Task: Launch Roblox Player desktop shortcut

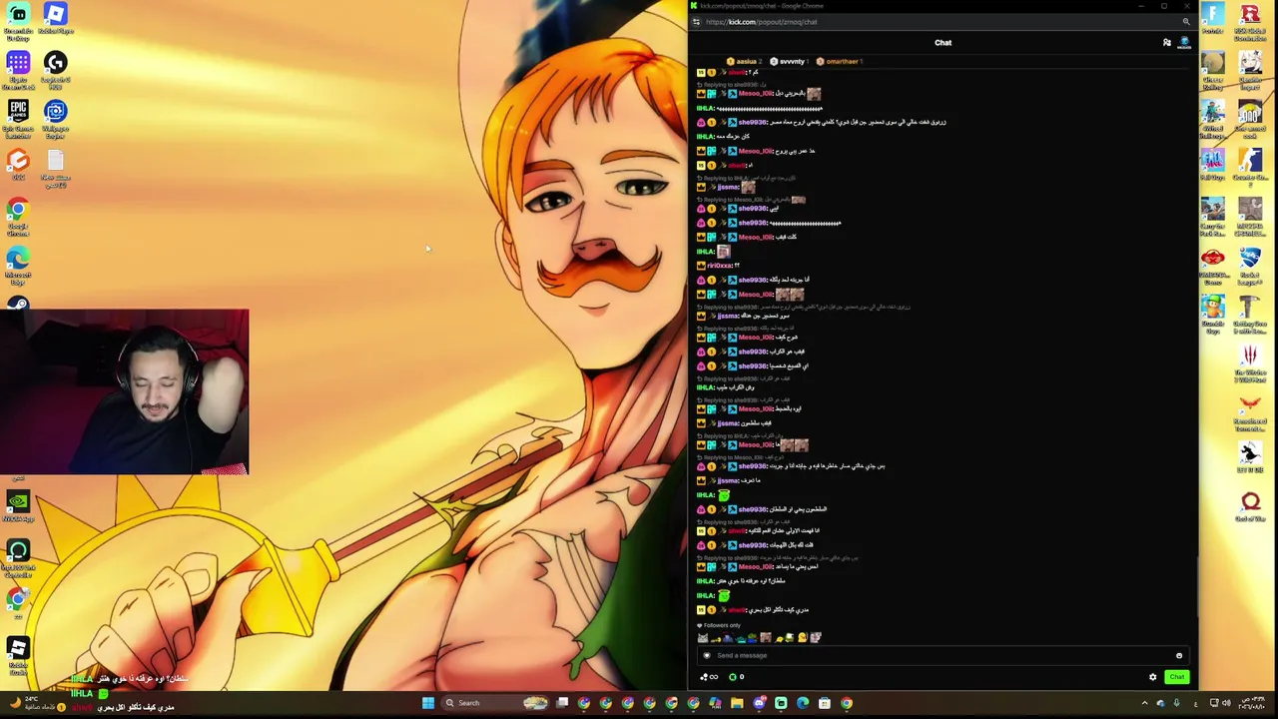Action: 55,18
